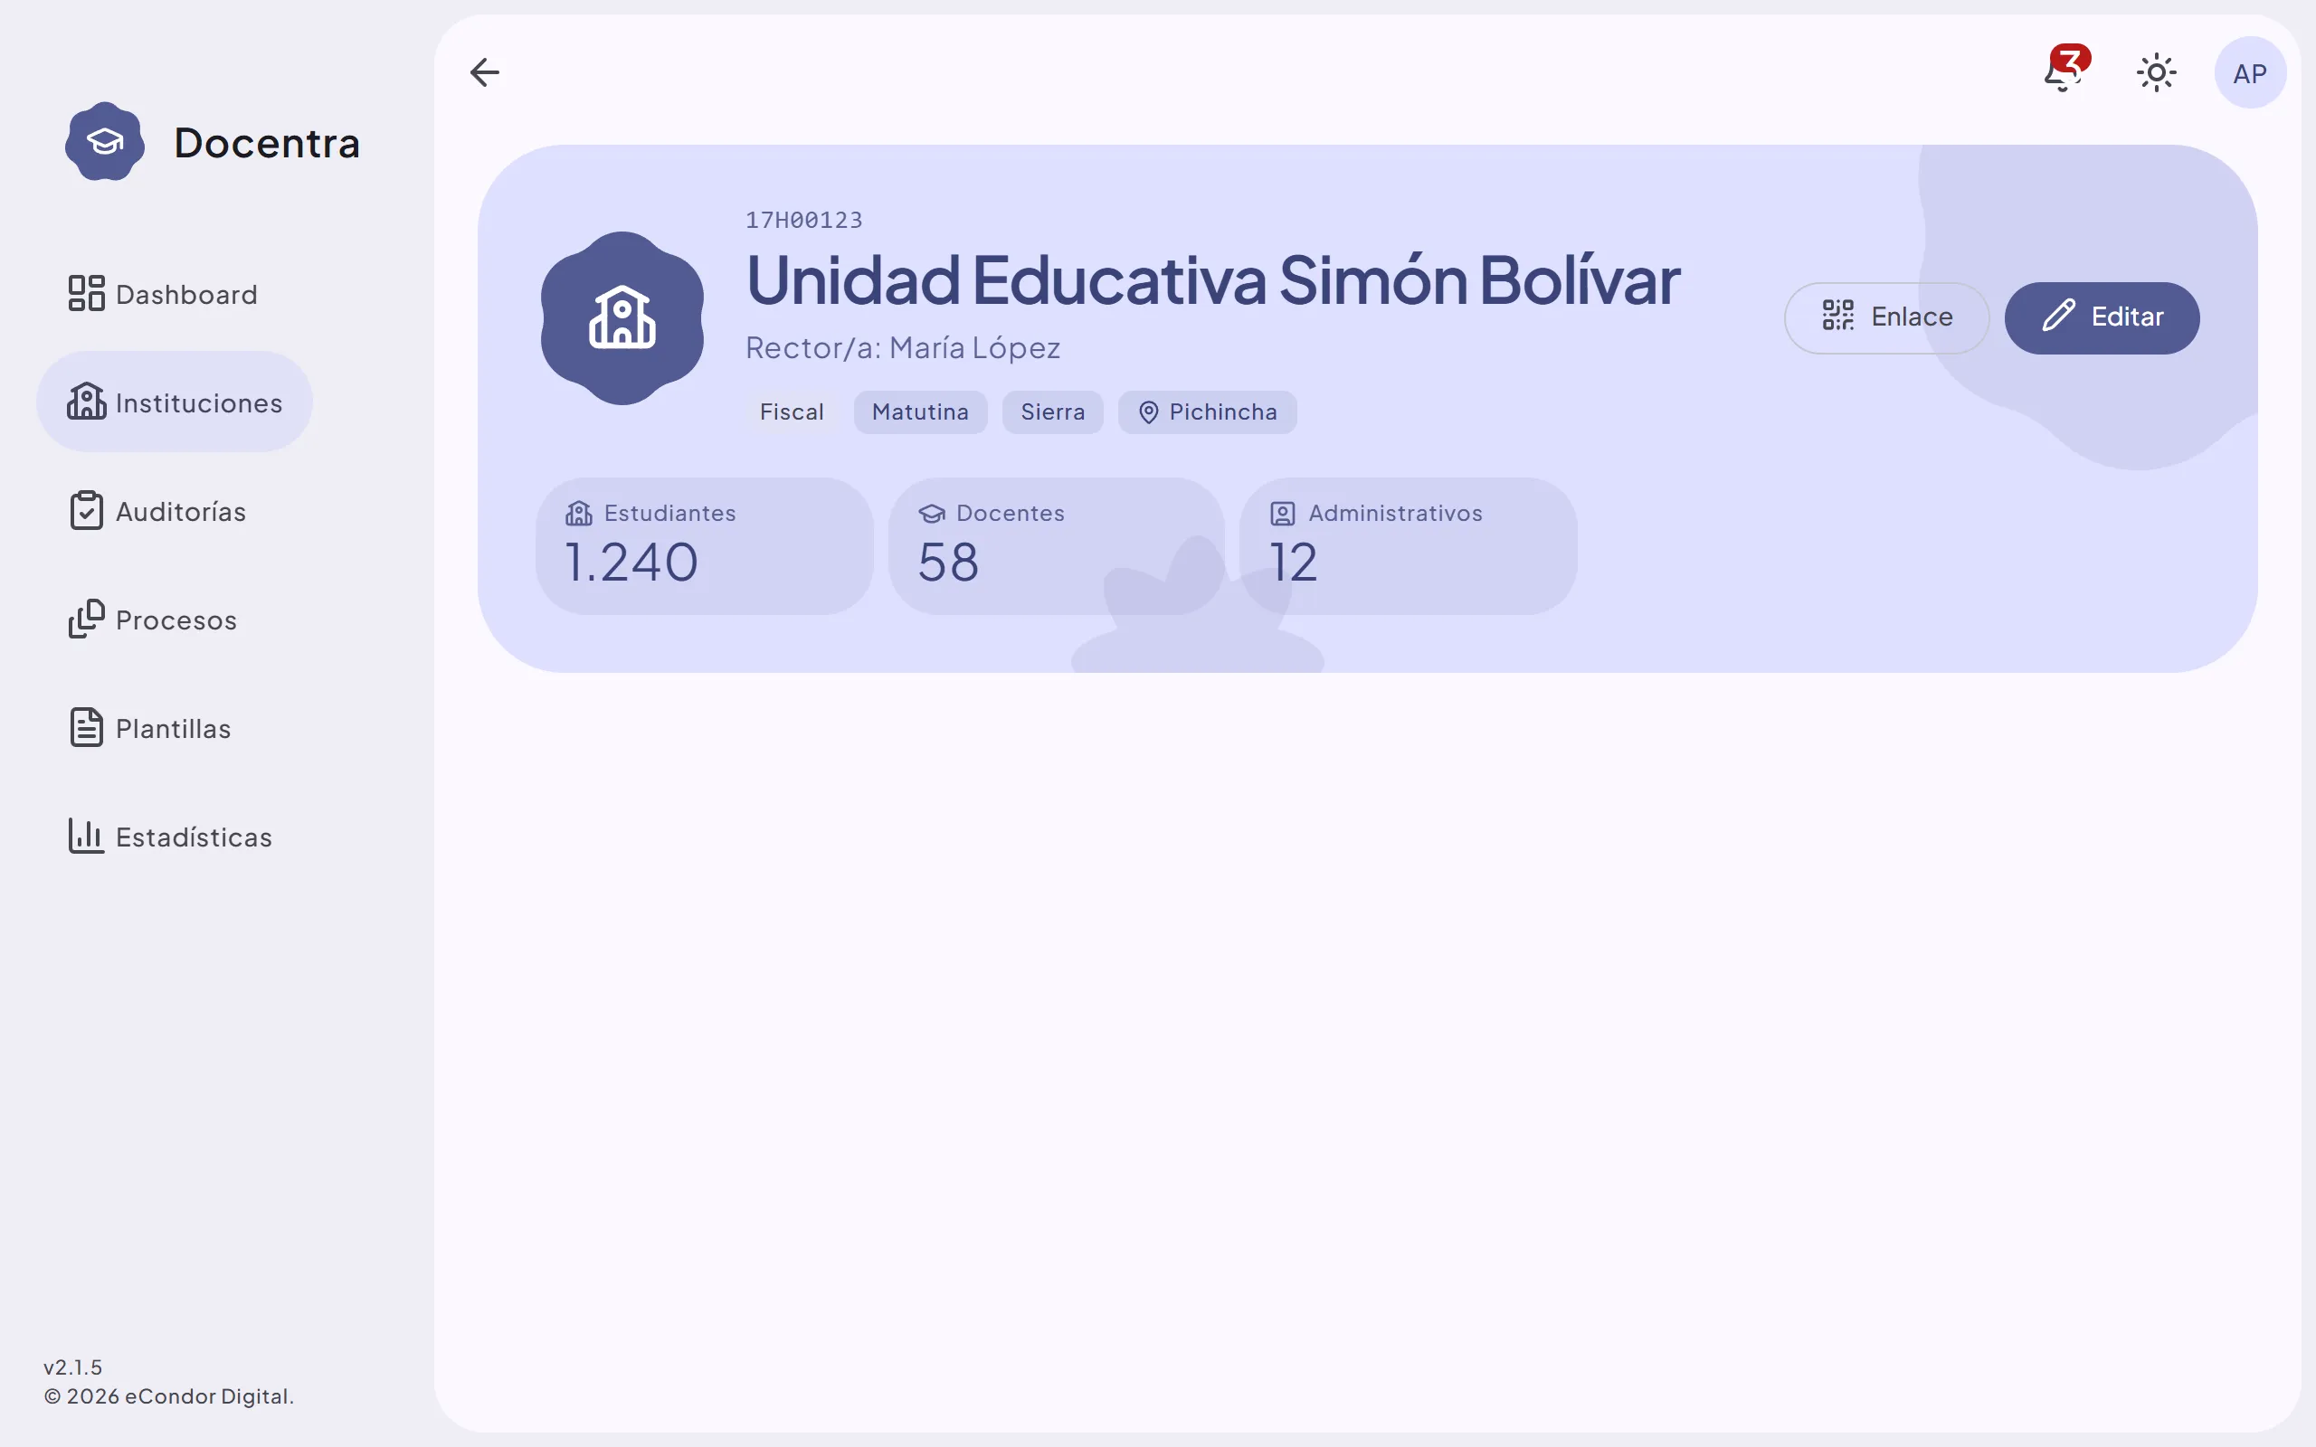Select the Fiscal tag
The image size is (2316, 1447).
pos(792,412)
